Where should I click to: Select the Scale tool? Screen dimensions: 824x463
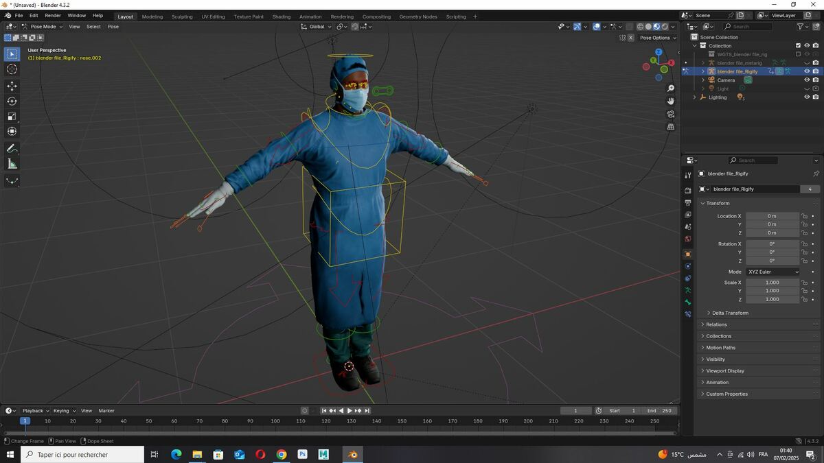(12, 116)
